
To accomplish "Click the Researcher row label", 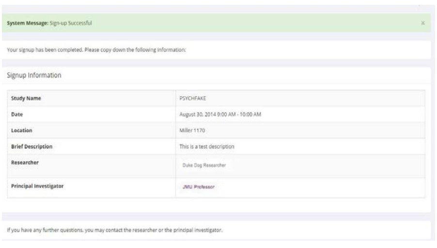I will pos(25,163).
